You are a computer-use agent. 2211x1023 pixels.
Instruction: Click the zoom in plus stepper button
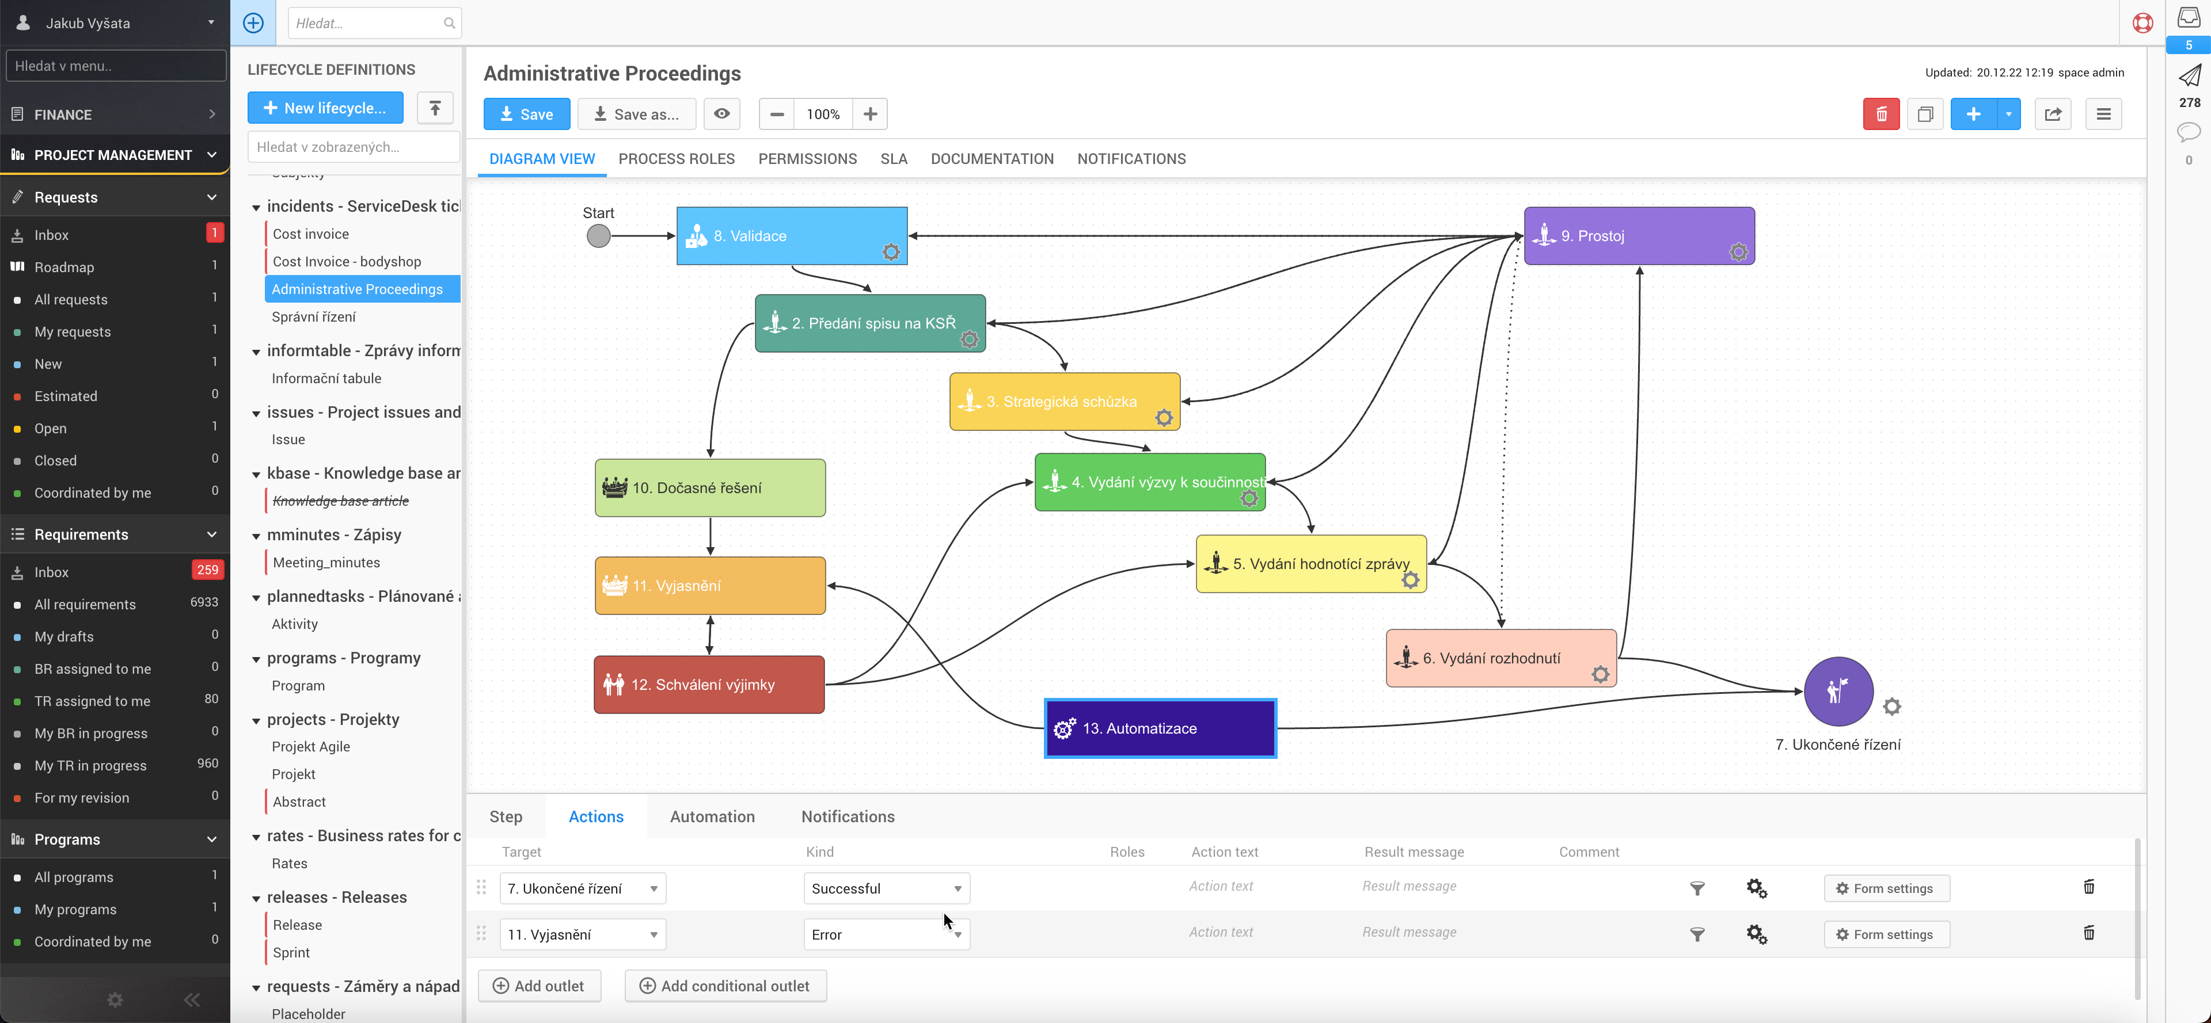869,114
